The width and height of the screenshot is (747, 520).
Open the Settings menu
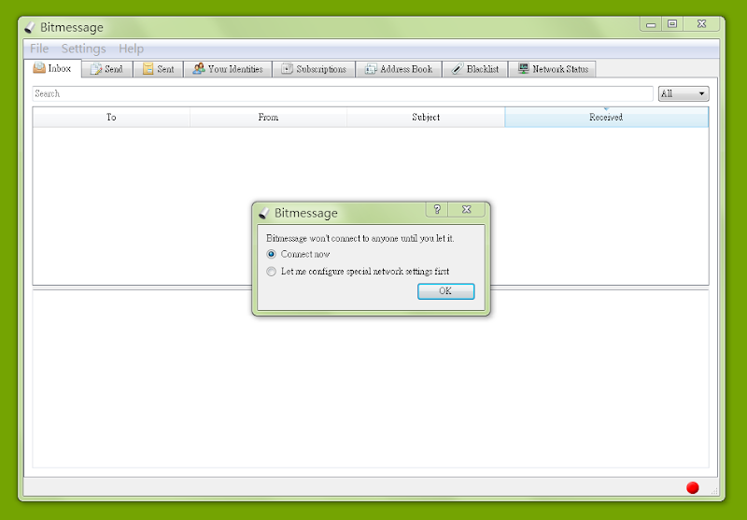(x=83, y=49)
